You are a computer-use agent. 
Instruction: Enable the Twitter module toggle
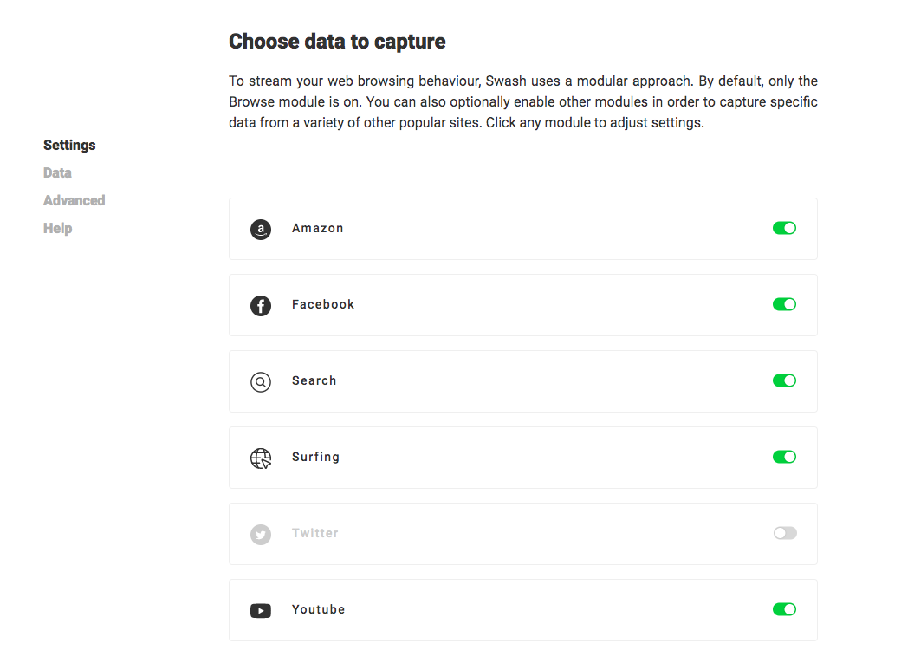click(785, 533)
